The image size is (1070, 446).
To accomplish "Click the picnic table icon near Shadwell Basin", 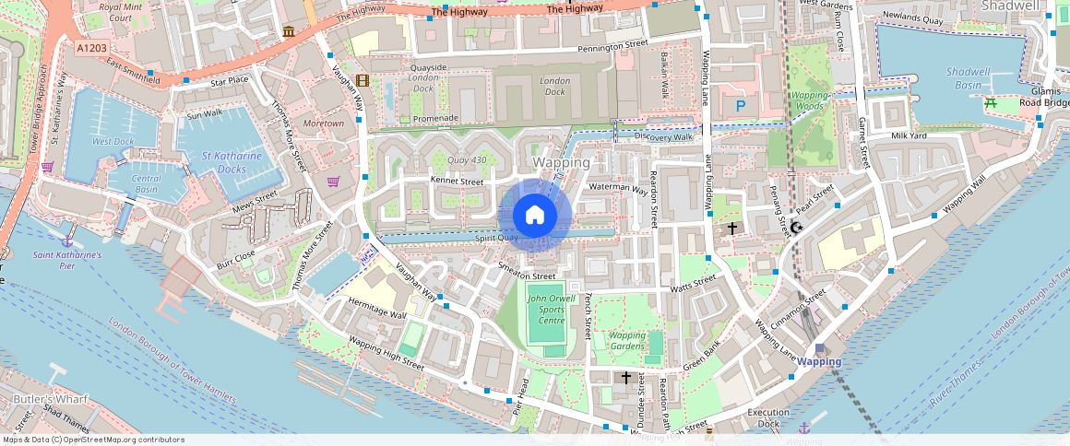I will (992, 103).
